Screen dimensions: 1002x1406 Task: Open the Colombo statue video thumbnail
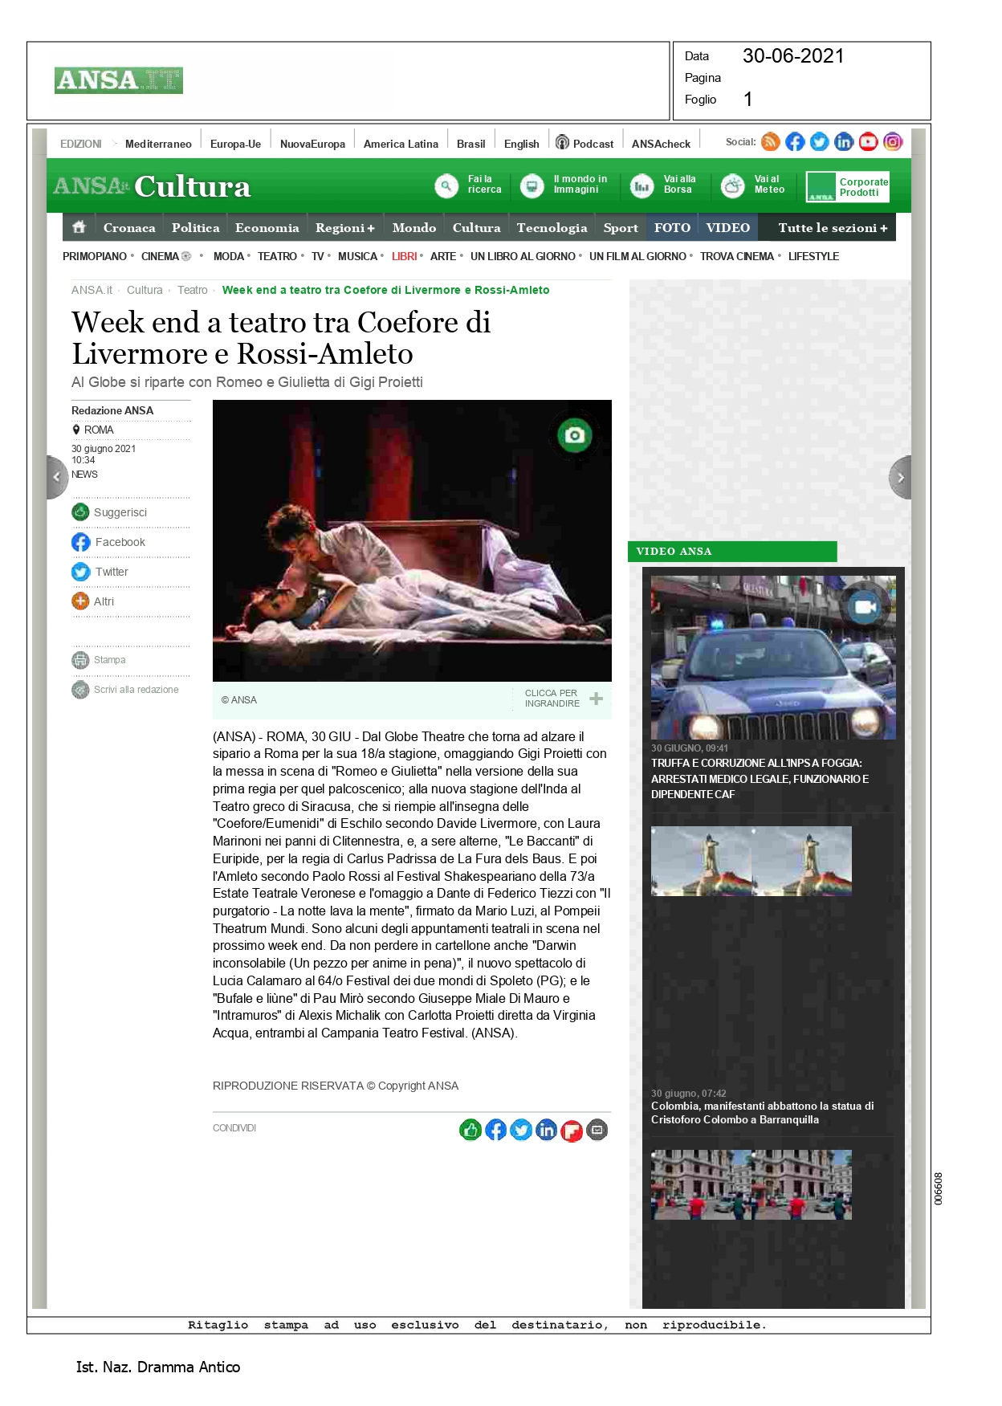(751, 861)
